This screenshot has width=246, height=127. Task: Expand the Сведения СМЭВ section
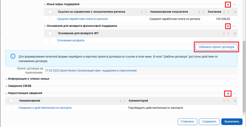[7, 86]
